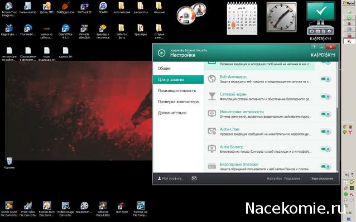Open DiskDigger.exe desktop icon
Screen dimensions: 356x222
pyautogui.click(x=65, y=8)
